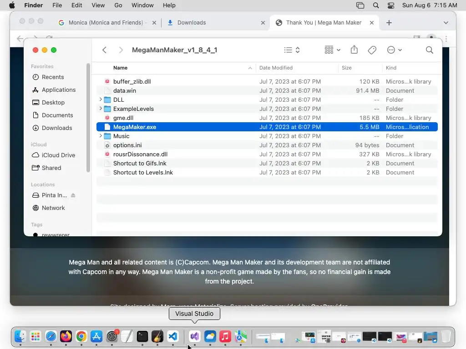Select Shortcut to Levels.lnk file
This screenshot has height=349, width=466.
coord(267,172)
